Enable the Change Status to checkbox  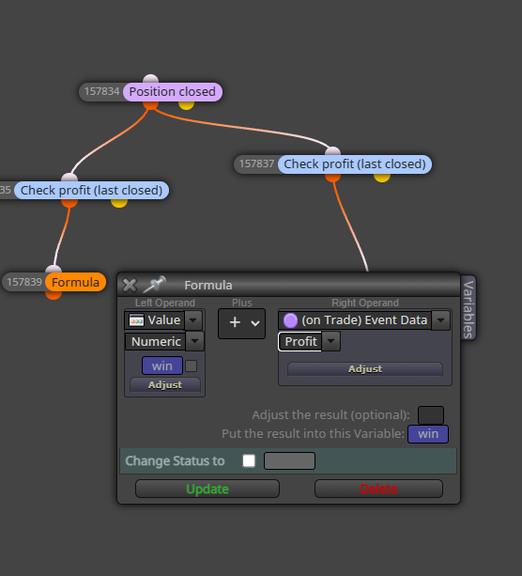pos(249,460)
